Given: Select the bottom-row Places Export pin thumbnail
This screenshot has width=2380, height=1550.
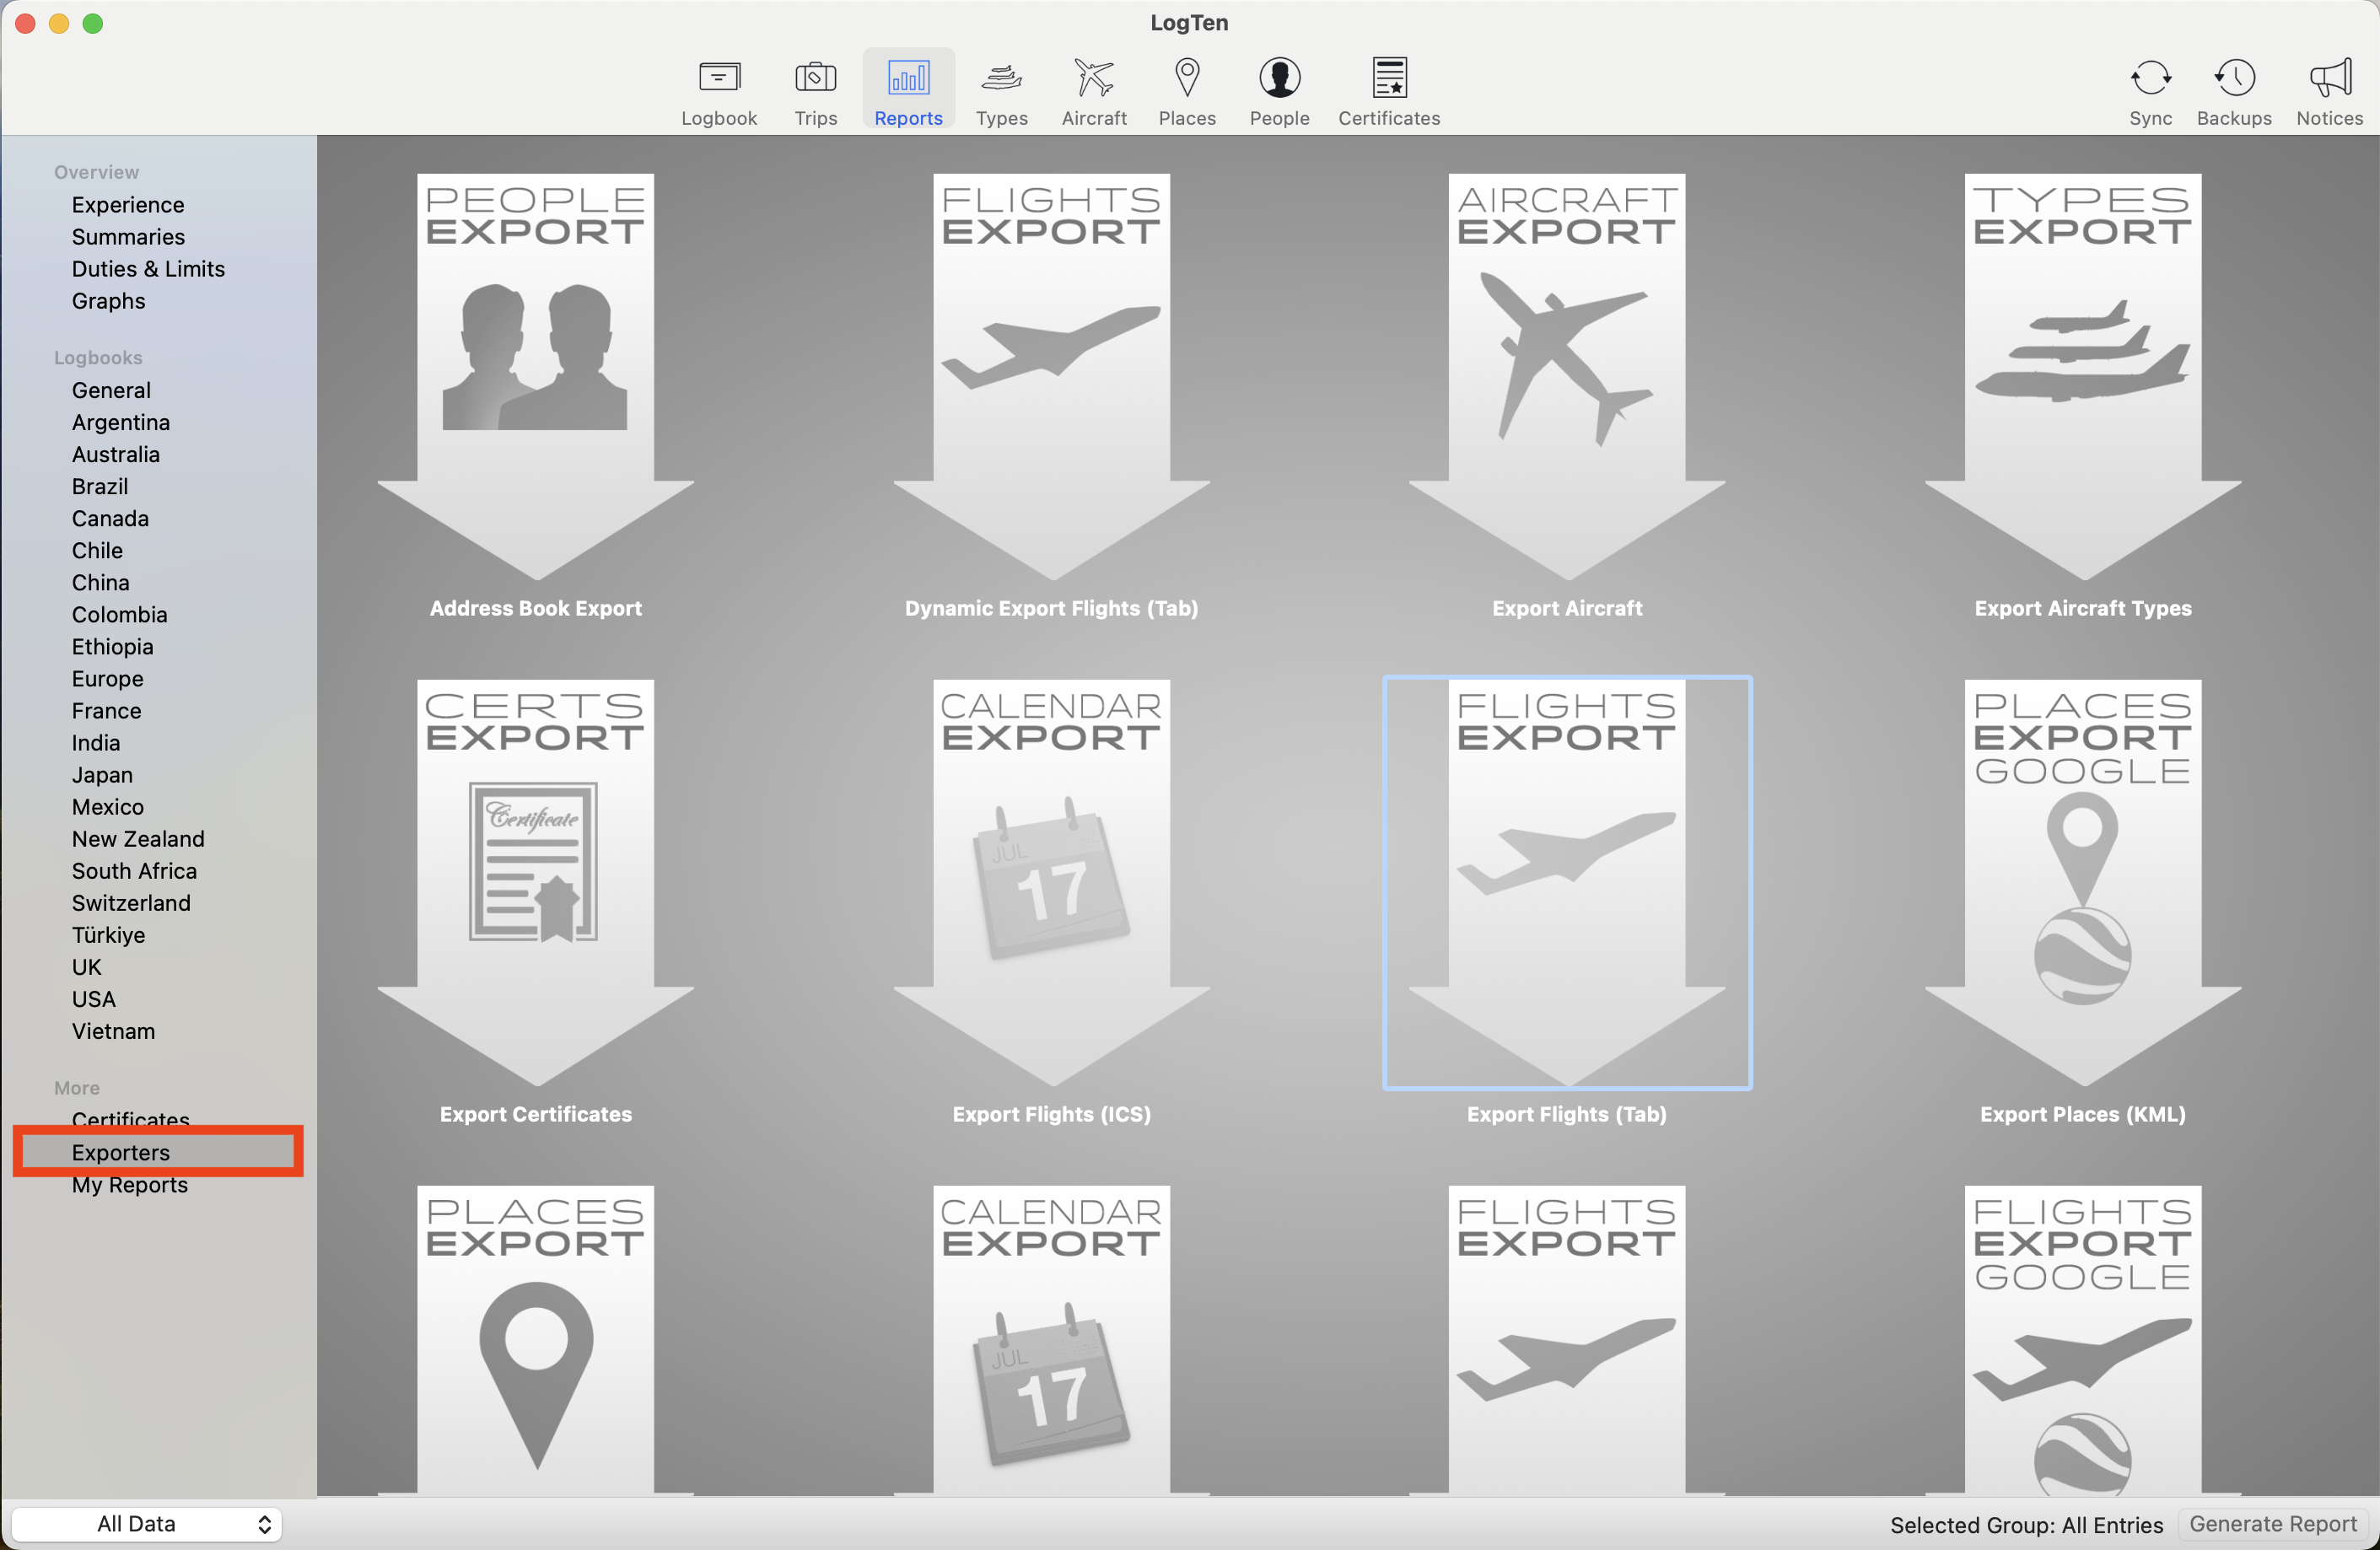Looking at the screenshot, I should 536,1340.
